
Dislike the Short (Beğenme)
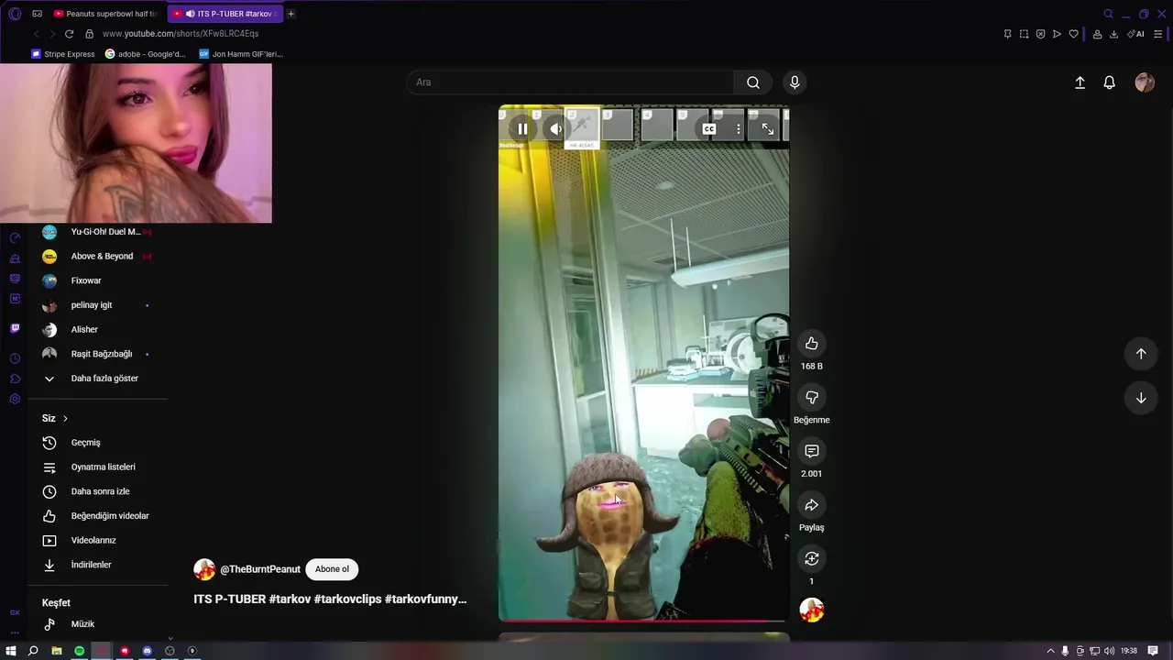tap(811, 397)
